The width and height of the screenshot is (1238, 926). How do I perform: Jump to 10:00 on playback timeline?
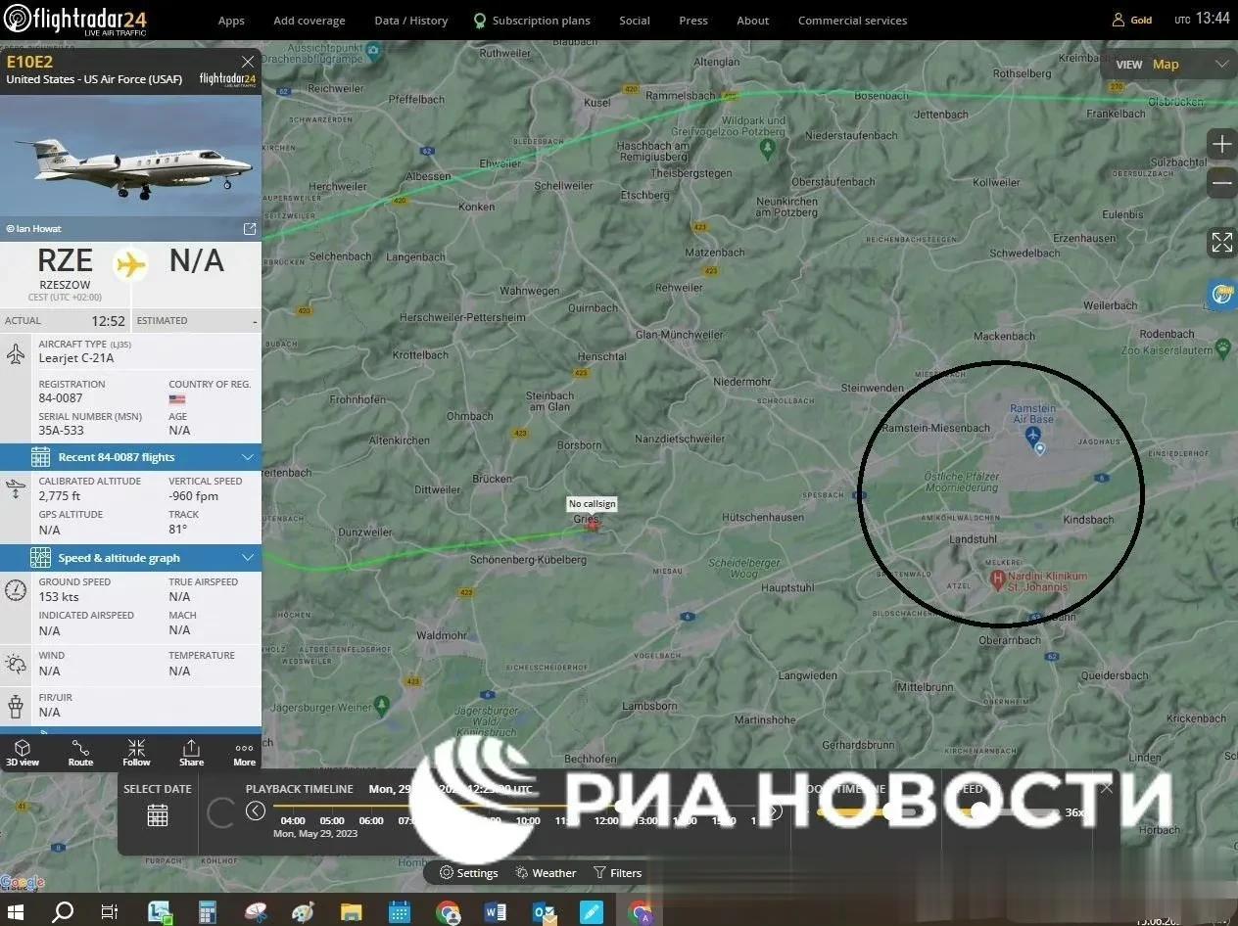point(528,820)
